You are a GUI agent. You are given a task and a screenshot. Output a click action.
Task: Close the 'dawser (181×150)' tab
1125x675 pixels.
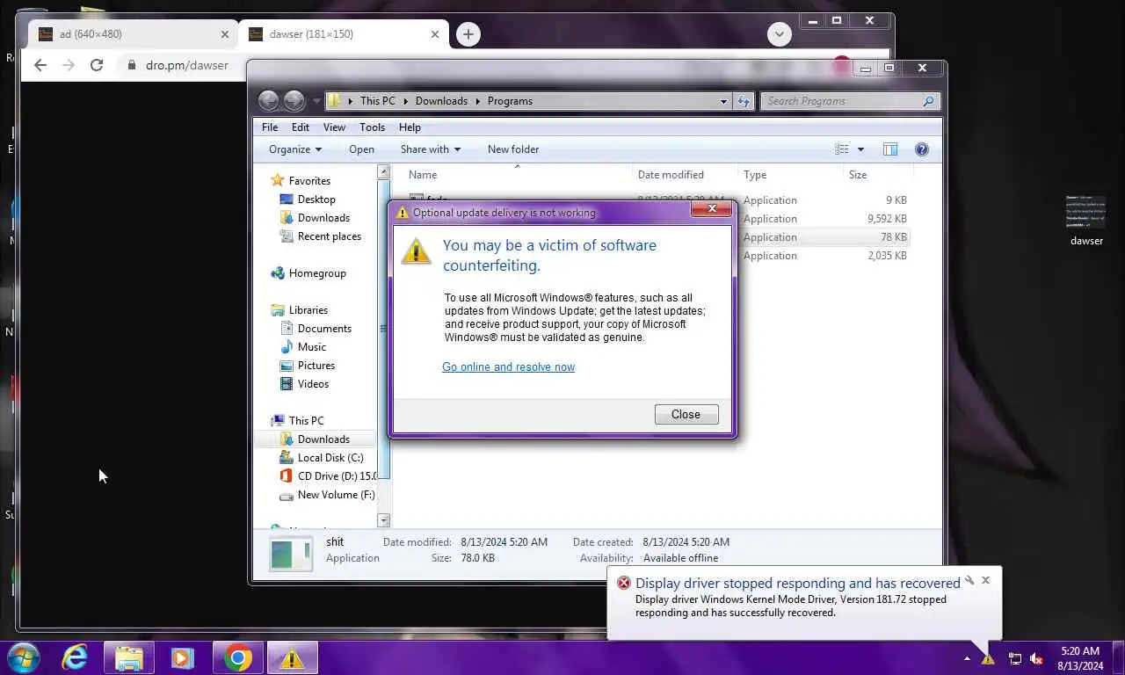coord(435,34)
